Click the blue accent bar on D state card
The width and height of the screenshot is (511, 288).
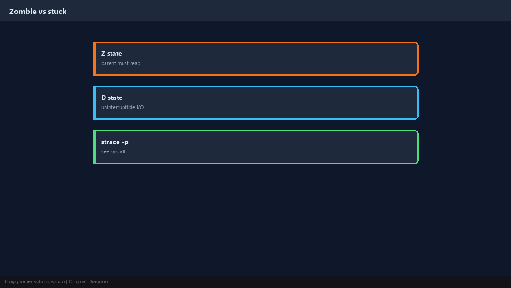click(94, 103)
